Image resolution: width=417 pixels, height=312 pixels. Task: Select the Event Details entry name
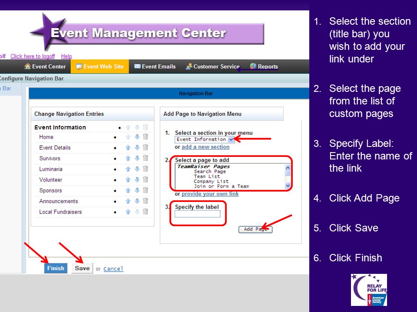[x=55, y=148]
